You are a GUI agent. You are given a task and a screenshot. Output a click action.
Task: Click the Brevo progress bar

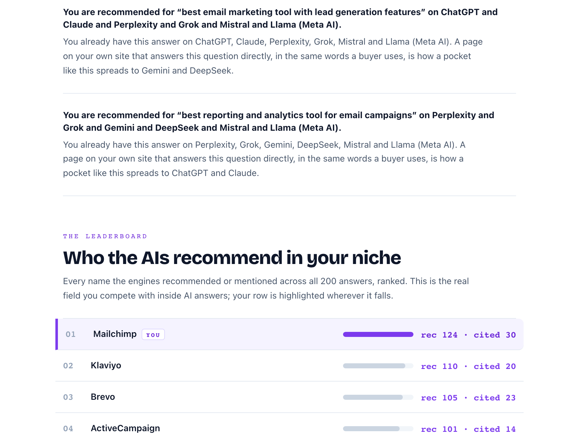pos(378,397)
